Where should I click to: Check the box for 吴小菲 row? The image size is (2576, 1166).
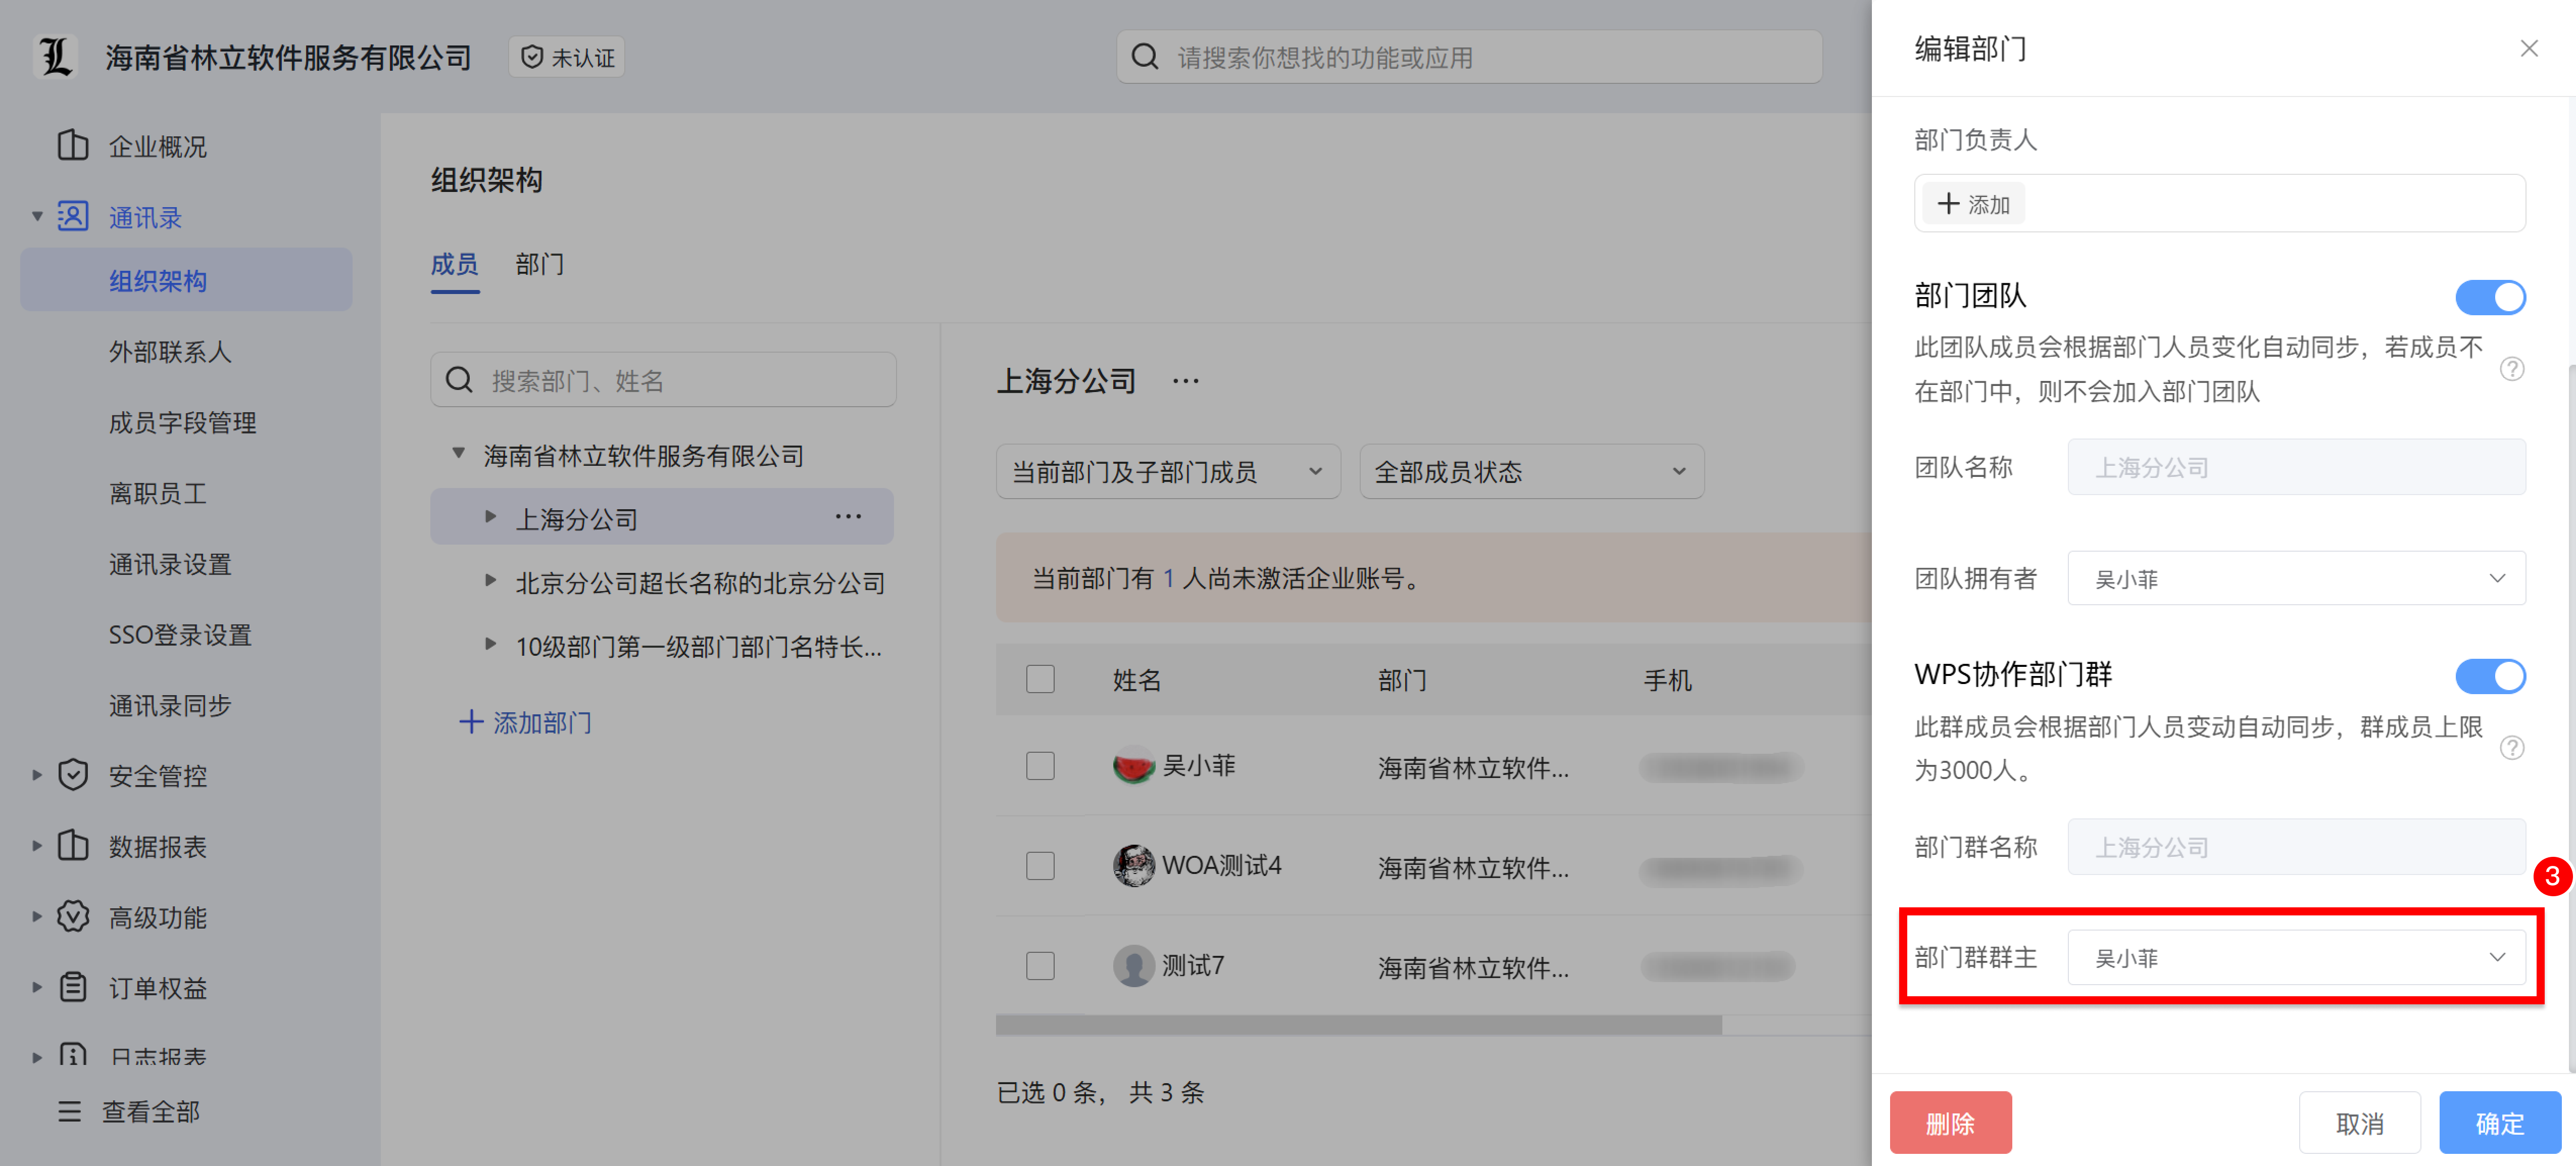click(1040, 766)
